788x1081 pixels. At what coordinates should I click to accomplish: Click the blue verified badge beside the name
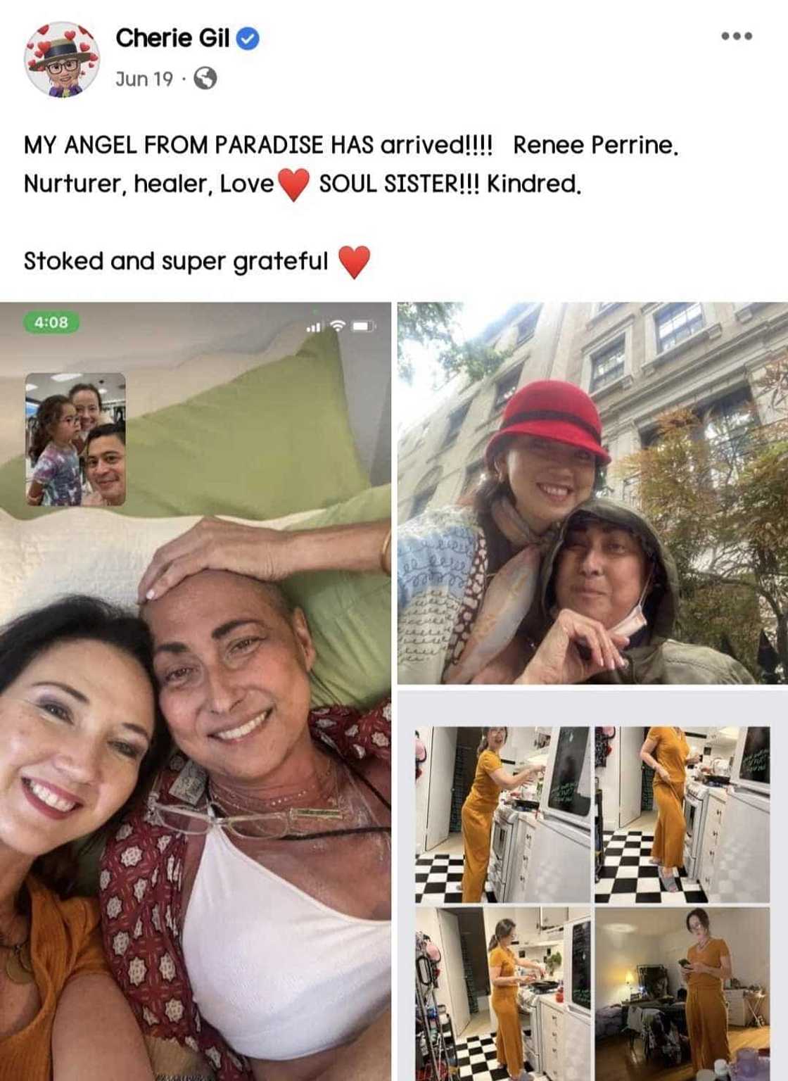pos(248,38)
